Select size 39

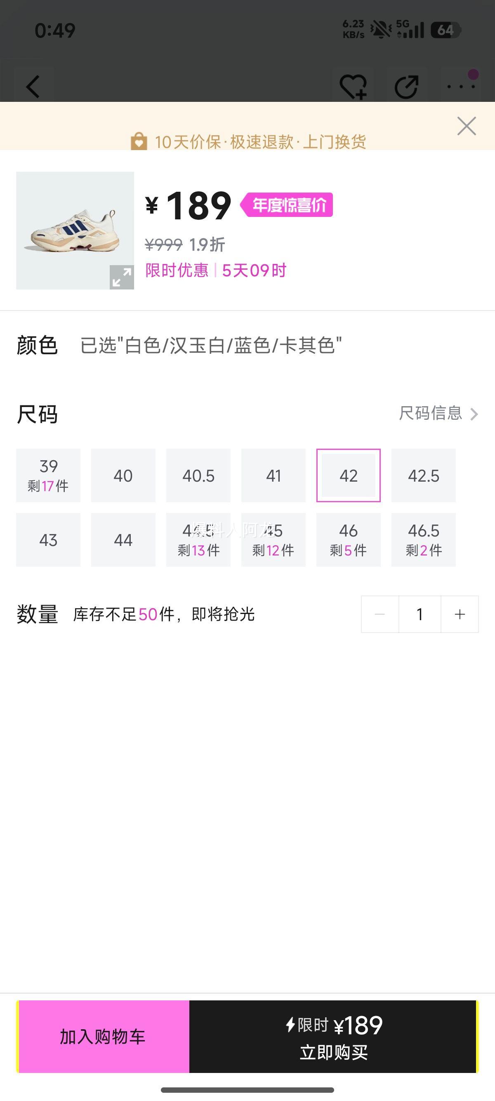[x=48, y=475]
